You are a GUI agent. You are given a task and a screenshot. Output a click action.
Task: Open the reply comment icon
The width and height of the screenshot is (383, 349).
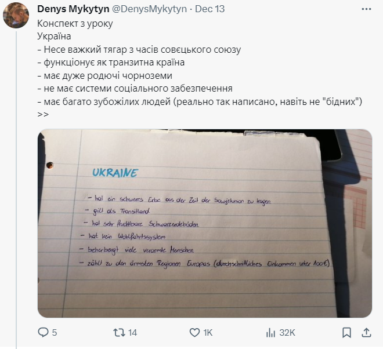[x=44, y=332]
